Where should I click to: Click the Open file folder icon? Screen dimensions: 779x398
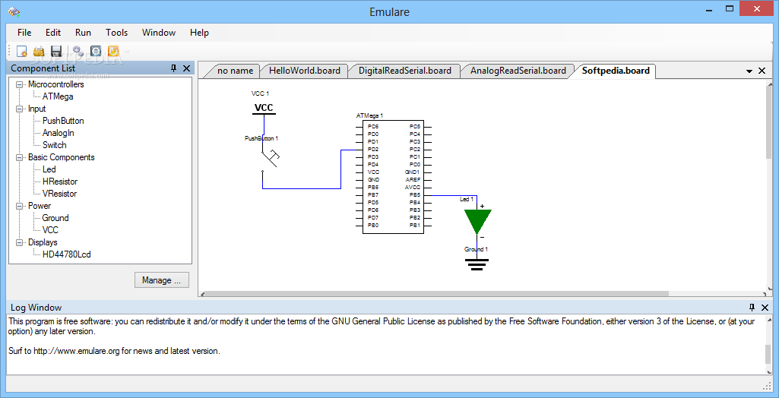coord(39,51)
